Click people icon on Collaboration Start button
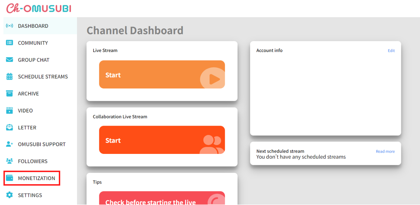 [x=212, y=144]
